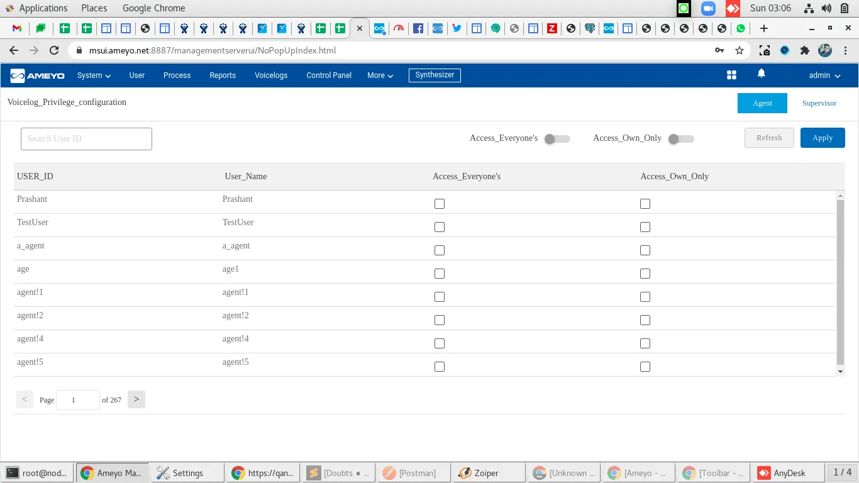The image size is (859, 483).
Task: Check Access_Everyone's for agent!5
Action: [x=440, y=367]
